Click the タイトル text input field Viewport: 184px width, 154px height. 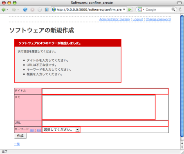click(x=105, y=91)
